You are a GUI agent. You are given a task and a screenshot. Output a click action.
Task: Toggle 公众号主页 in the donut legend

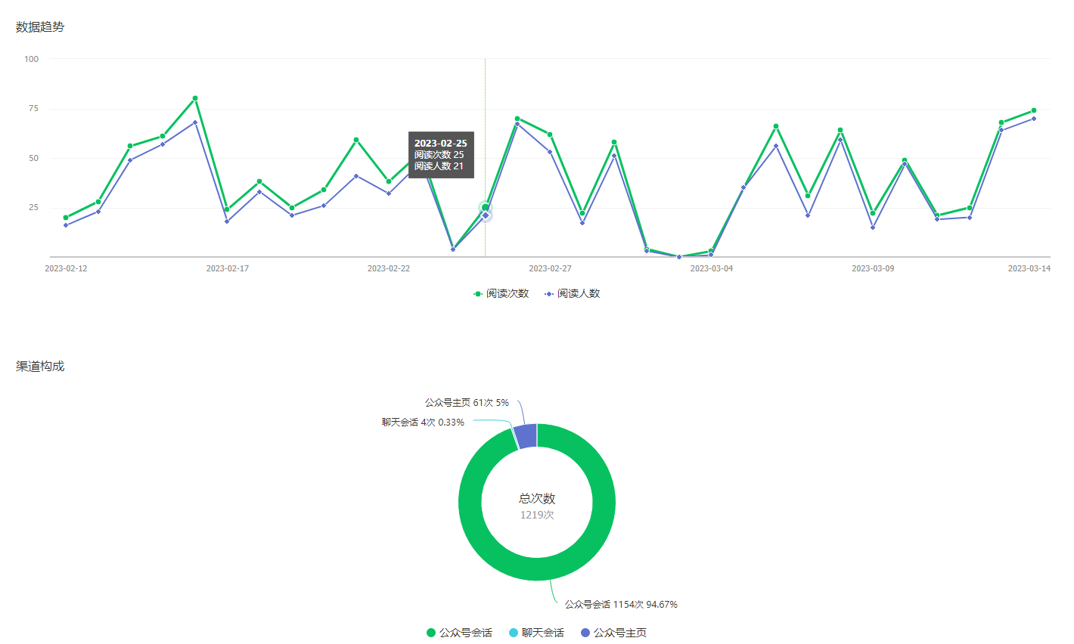(613, 633)
